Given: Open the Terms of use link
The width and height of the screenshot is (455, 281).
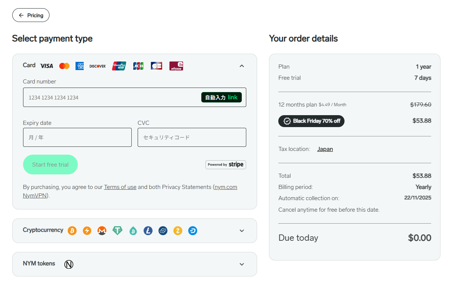Looking at the screenshot, I should point(120,187).
